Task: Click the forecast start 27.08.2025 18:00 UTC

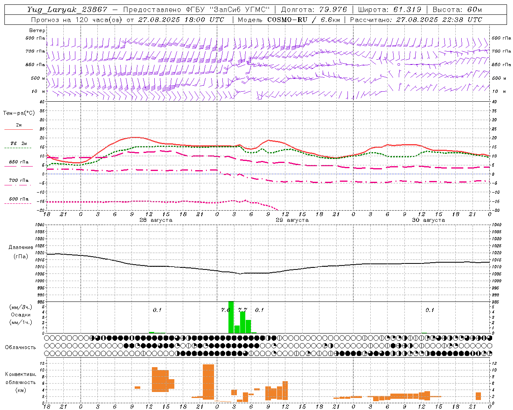Action: tap(181, 20)
